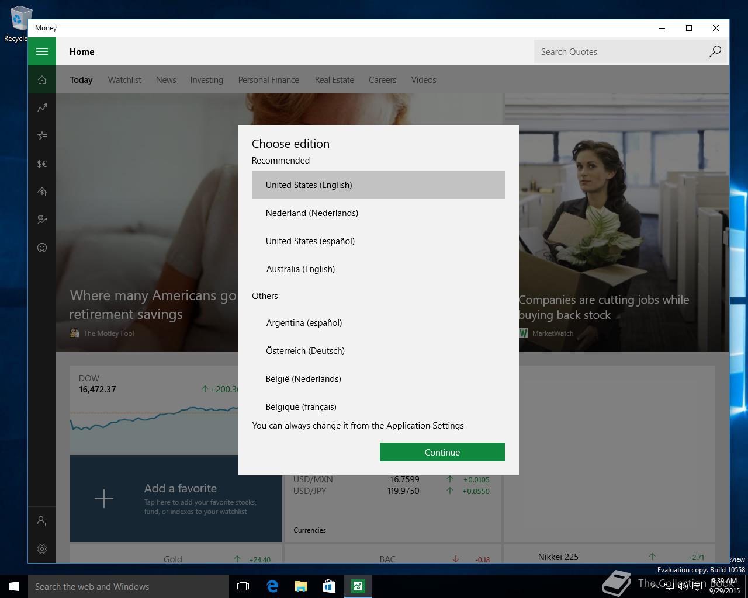Select Belgique (français) edition
This screenshot has height=598, width=748.
tap(379, 406)
